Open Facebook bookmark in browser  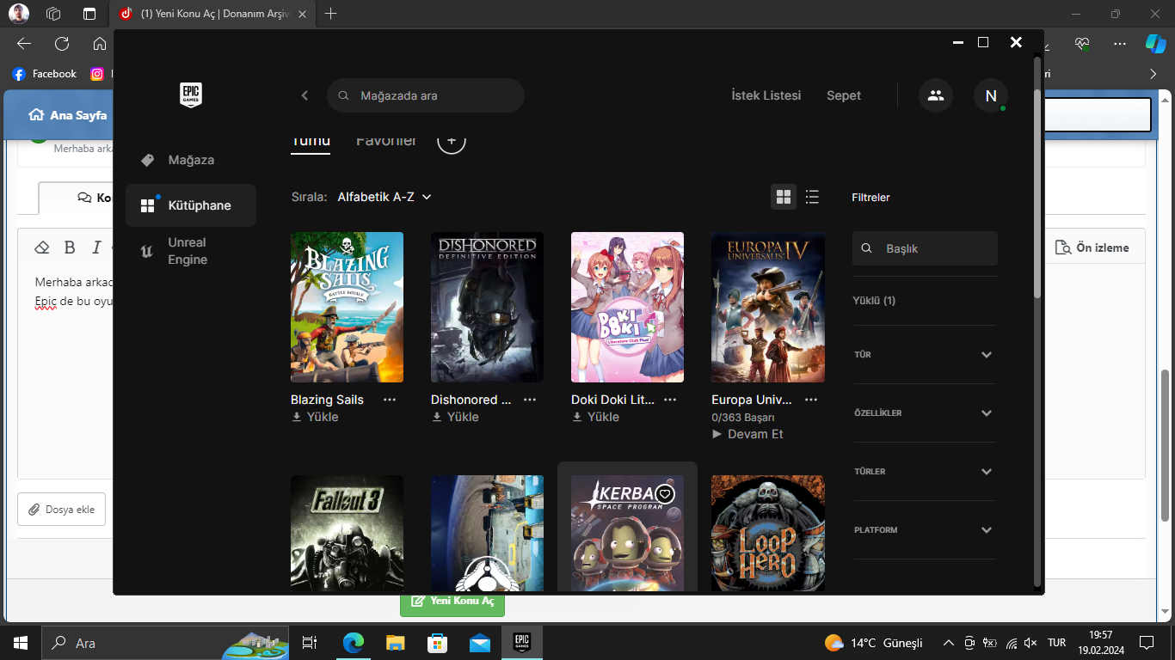pyautogui.click(x=45, y=74)
